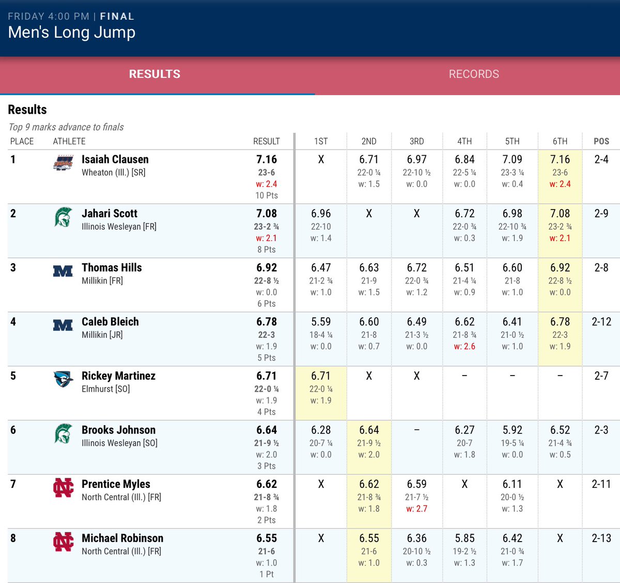Viewport: 620px width, 583px height.
Task: Open the RECORDS tab
Action: point(474,74)
